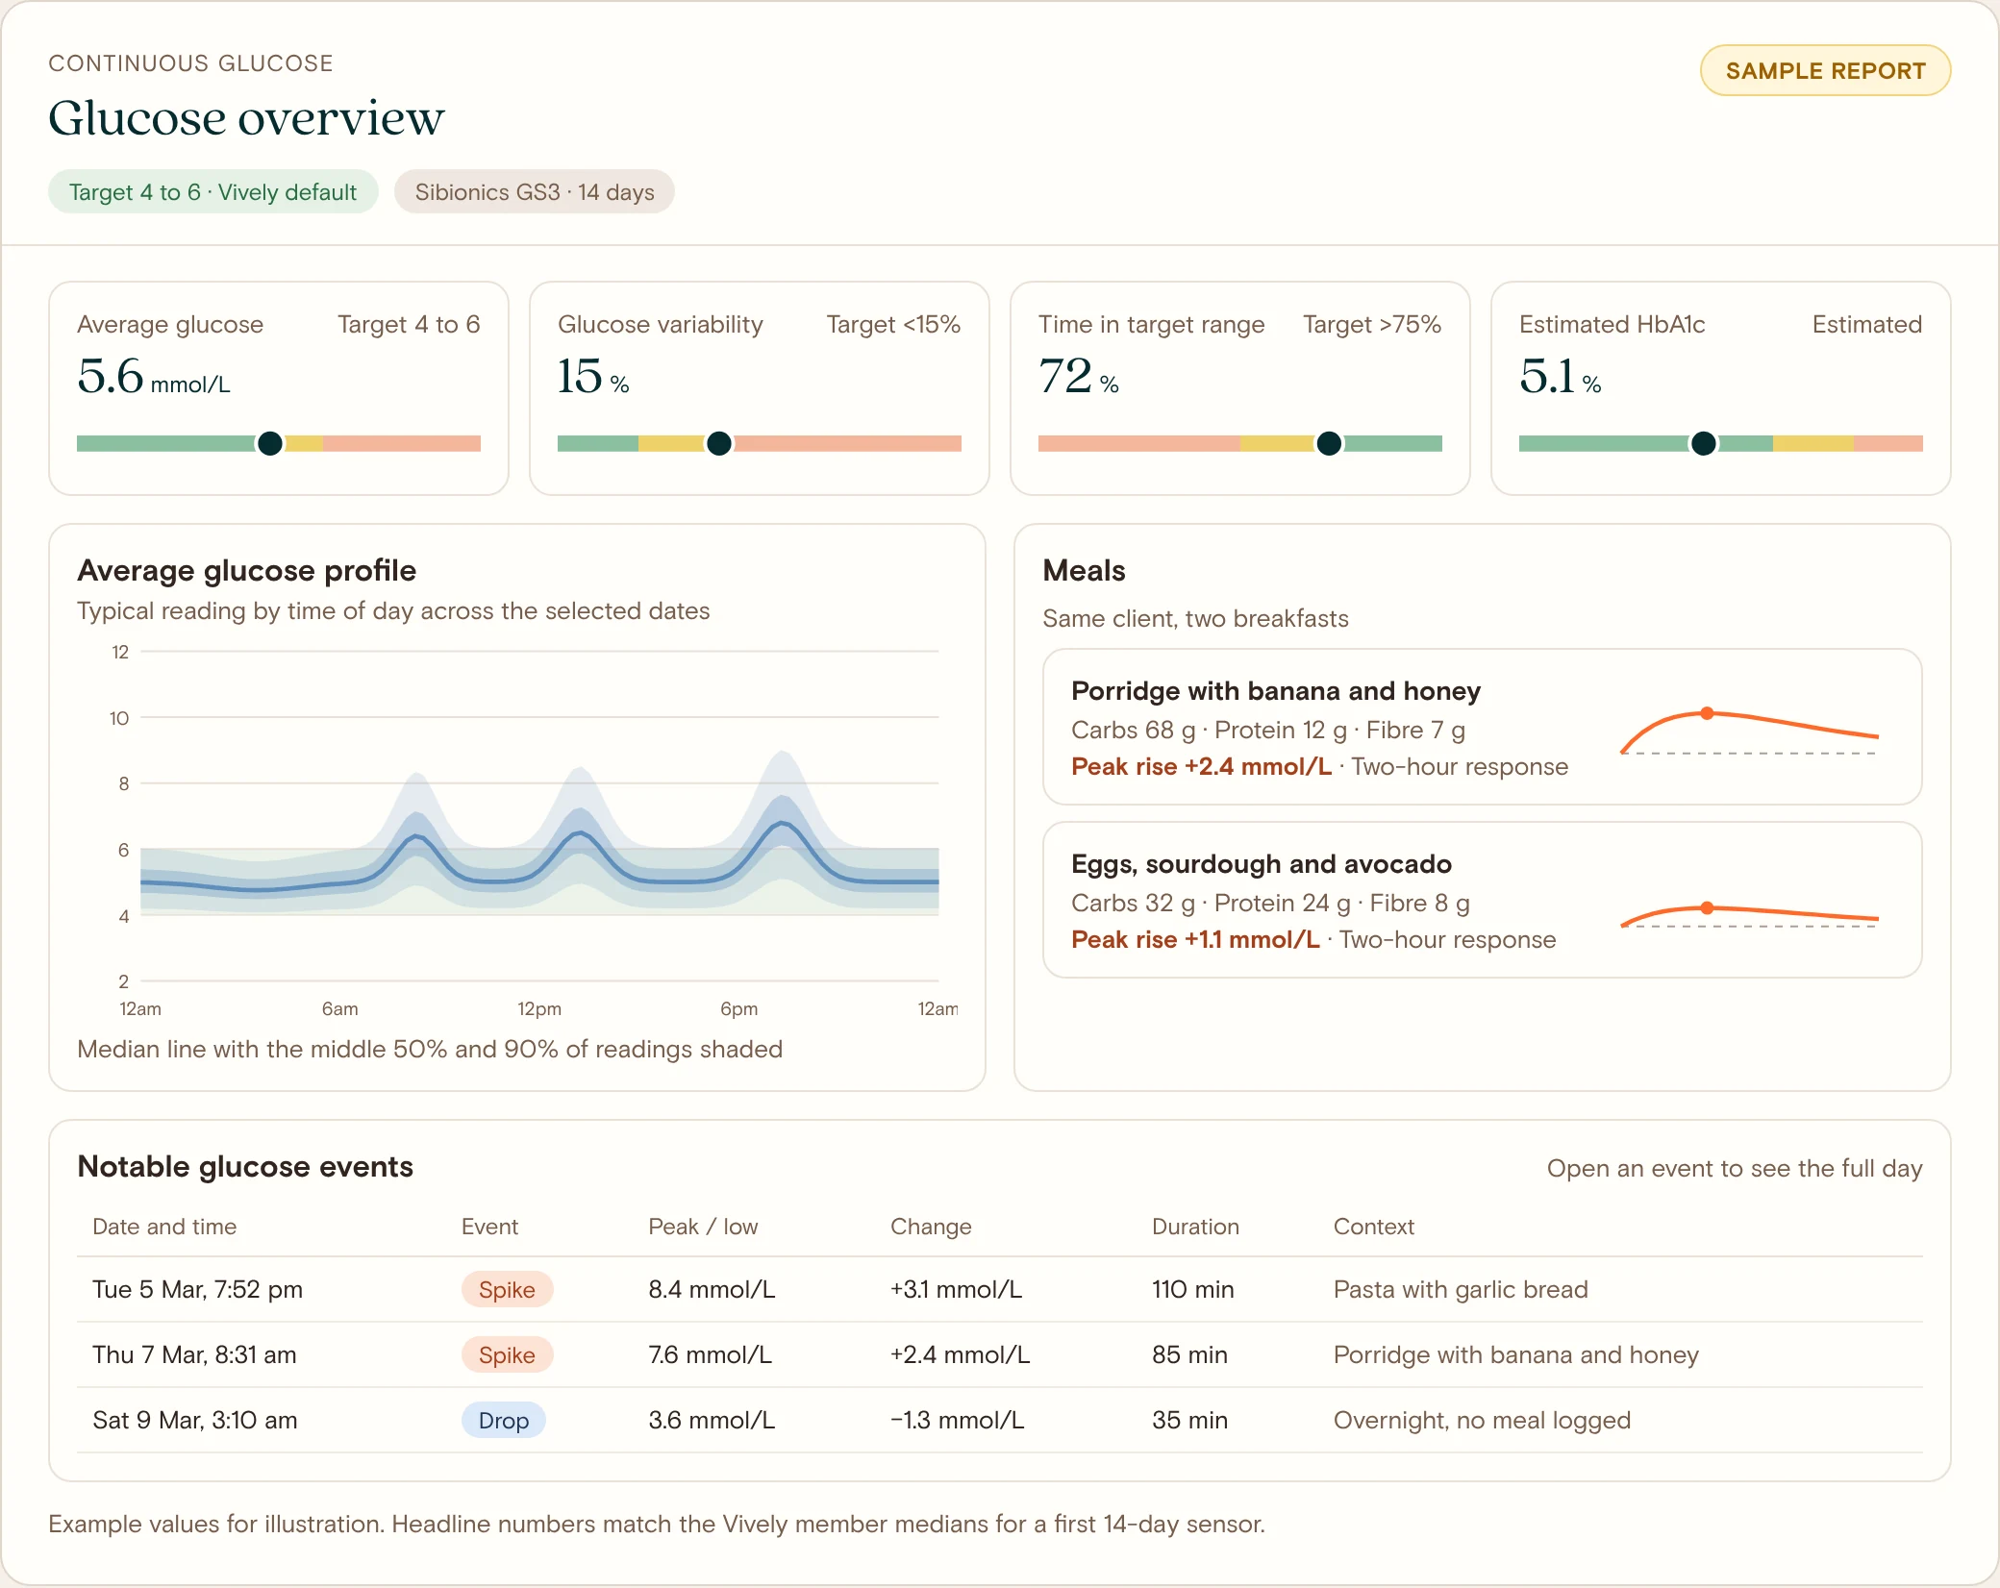
Task: Click the Context column header
Action: pyautogui.click(x=1373, y=1227)
